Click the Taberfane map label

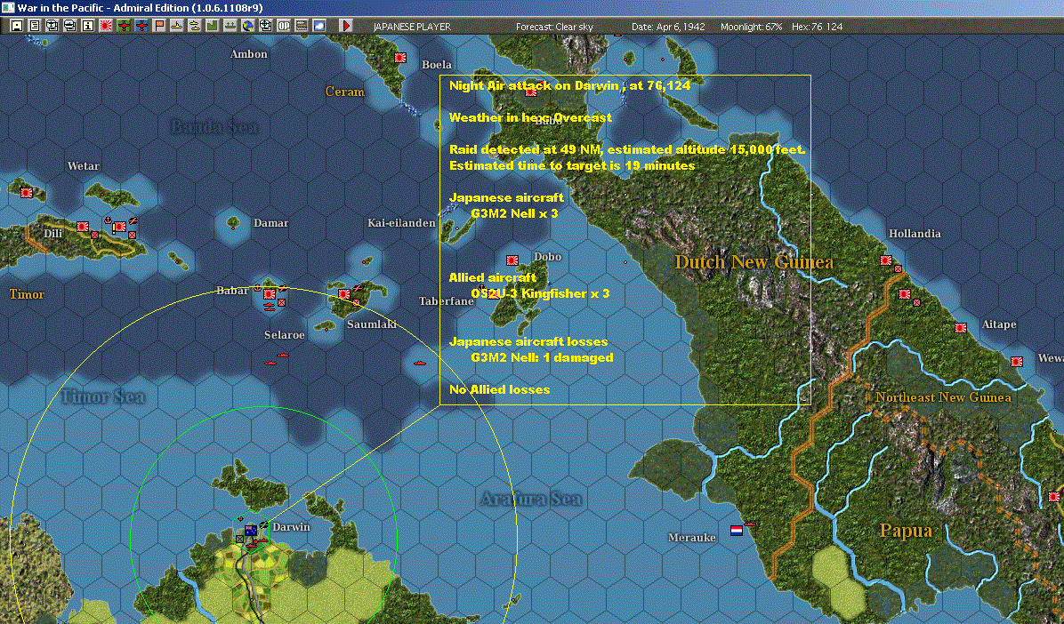(x=446, y=301)
